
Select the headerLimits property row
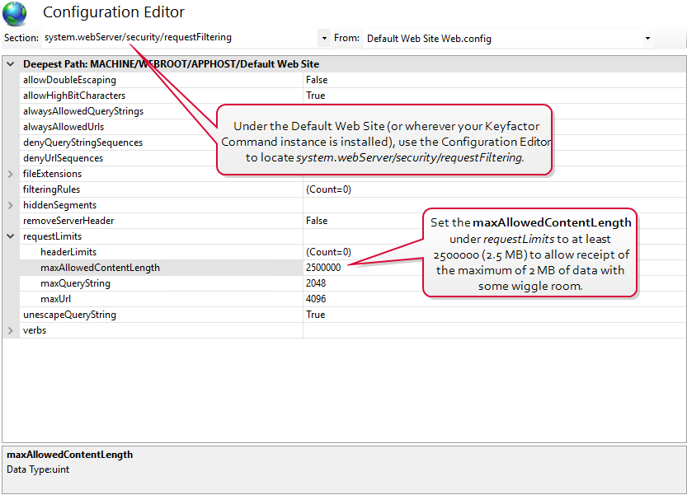click(68, 252)
